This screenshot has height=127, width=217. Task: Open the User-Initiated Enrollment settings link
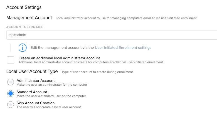click(x=123, y=48)
